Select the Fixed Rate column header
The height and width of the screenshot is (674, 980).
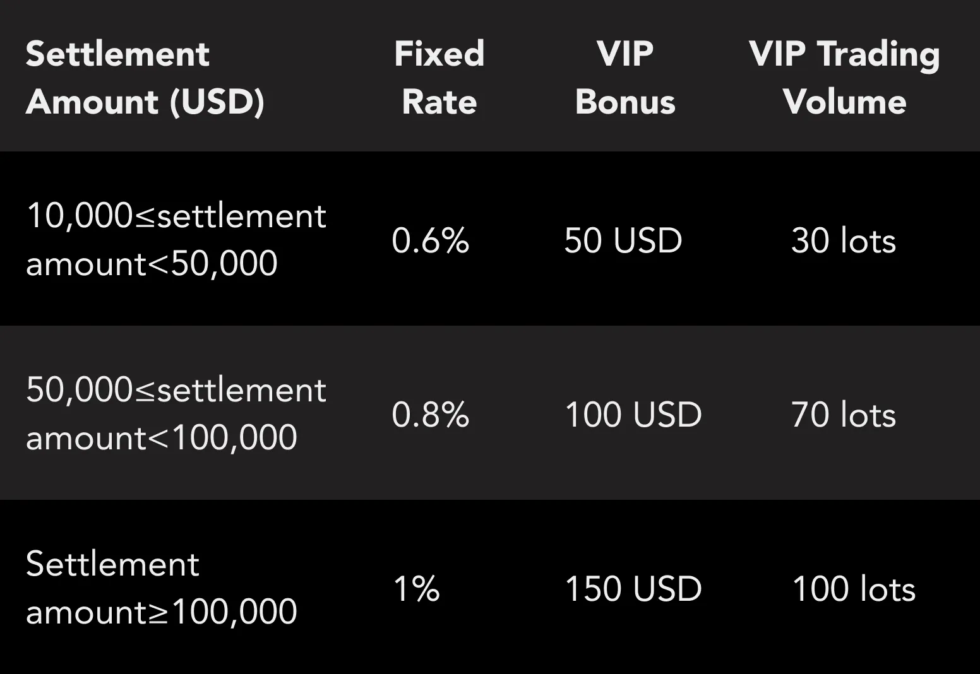coord(439,77)
